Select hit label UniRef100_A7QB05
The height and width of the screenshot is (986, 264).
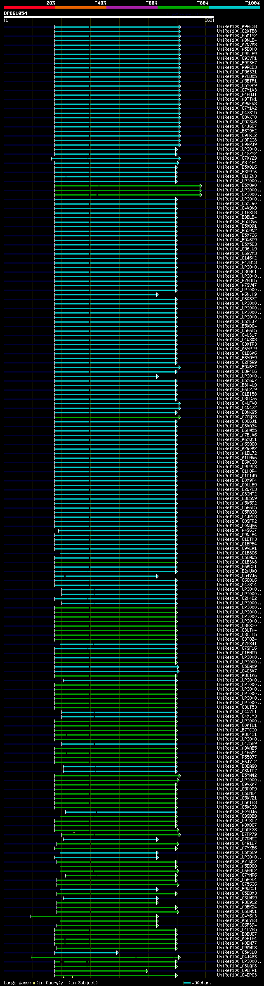coord(237,76)
